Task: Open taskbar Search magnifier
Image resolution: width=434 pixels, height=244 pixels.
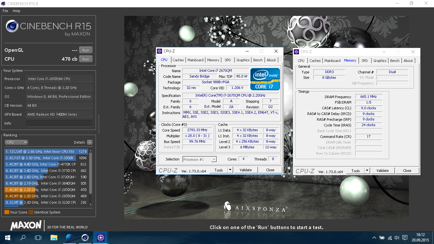Action: (x=23, y=238)
